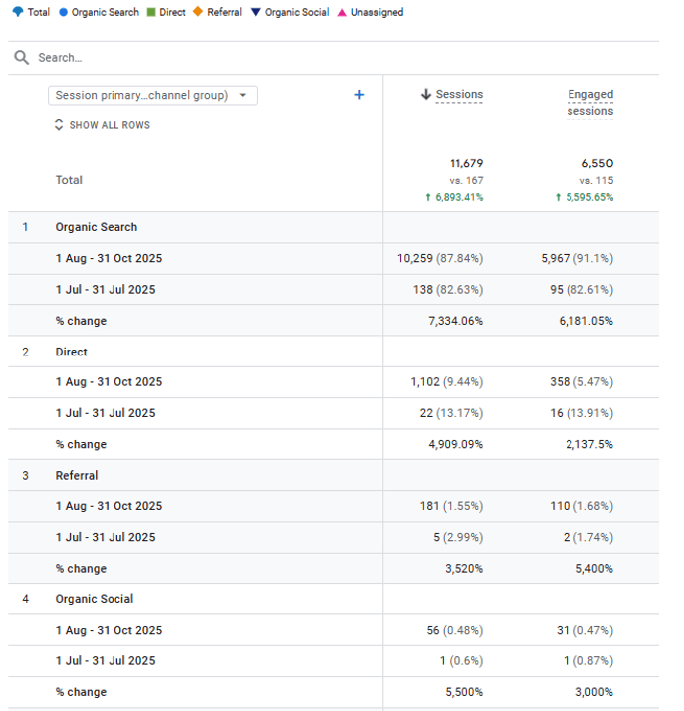
Task: Click Organic Social July sessions 1 (0.6%)
Action: 461,661
